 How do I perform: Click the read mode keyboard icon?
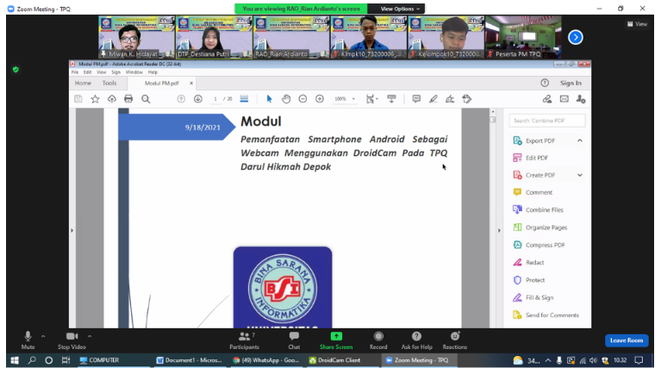[391, 99]
